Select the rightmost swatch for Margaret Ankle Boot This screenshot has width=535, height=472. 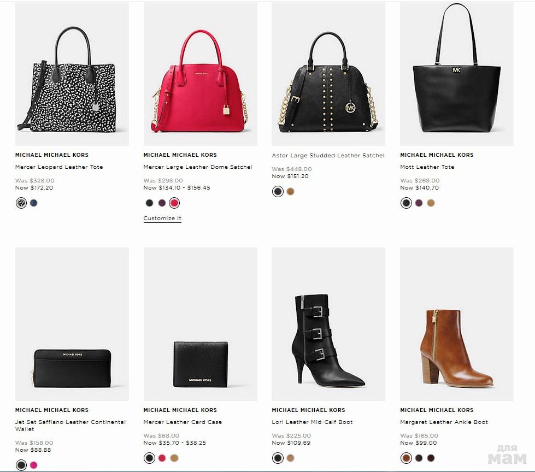coord(431,458)
